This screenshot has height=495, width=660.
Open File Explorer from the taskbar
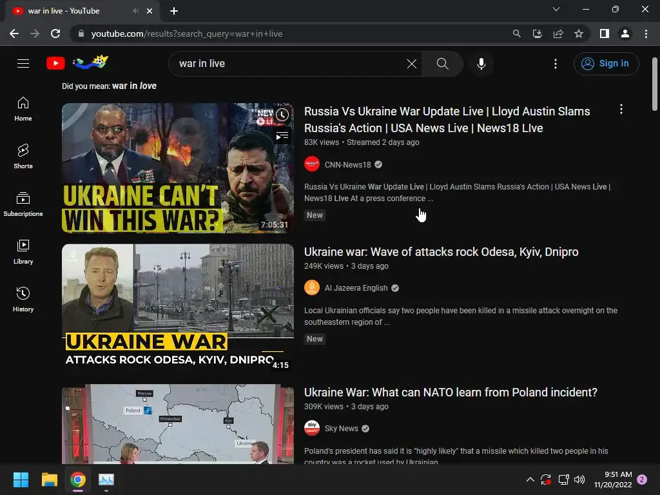click(x=49, y=480)
